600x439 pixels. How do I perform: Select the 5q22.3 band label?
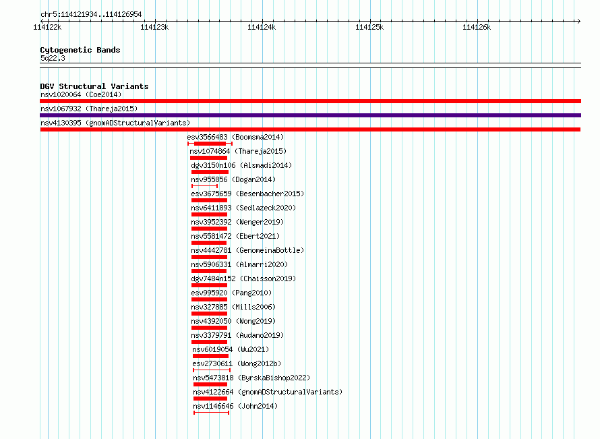[x=53, y=58]
